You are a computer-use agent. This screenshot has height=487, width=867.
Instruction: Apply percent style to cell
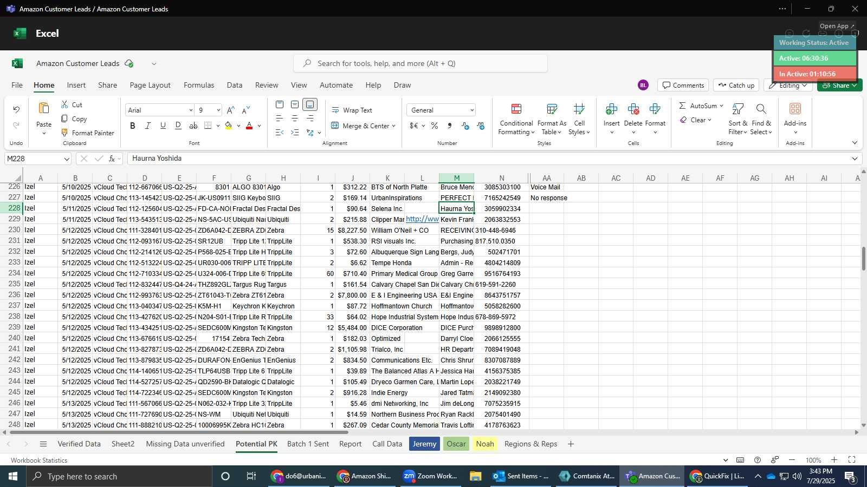click(x=435, y=126)
